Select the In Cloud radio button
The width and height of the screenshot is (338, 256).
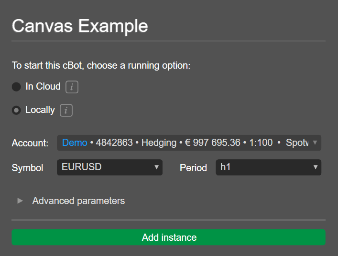[16, 87]
